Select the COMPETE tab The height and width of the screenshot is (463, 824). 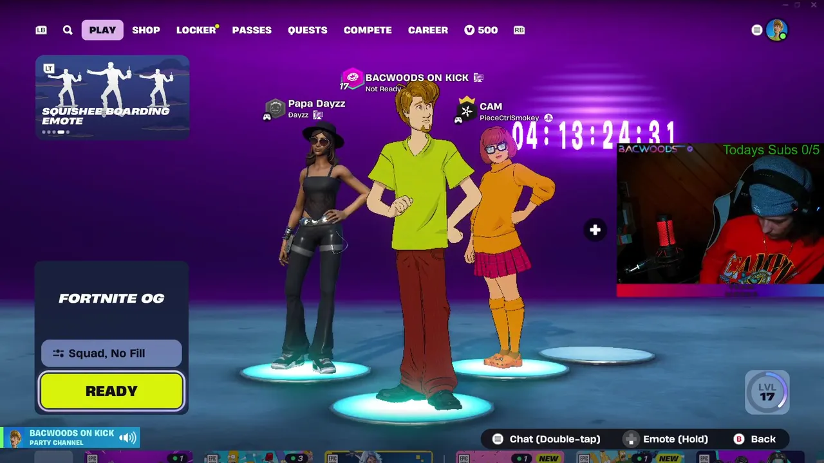coord(368,30)
